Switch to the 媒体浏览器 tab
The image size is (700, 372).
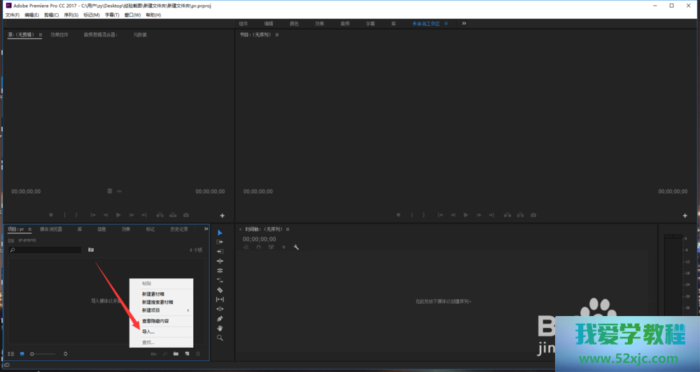click(x=51, y=229)
